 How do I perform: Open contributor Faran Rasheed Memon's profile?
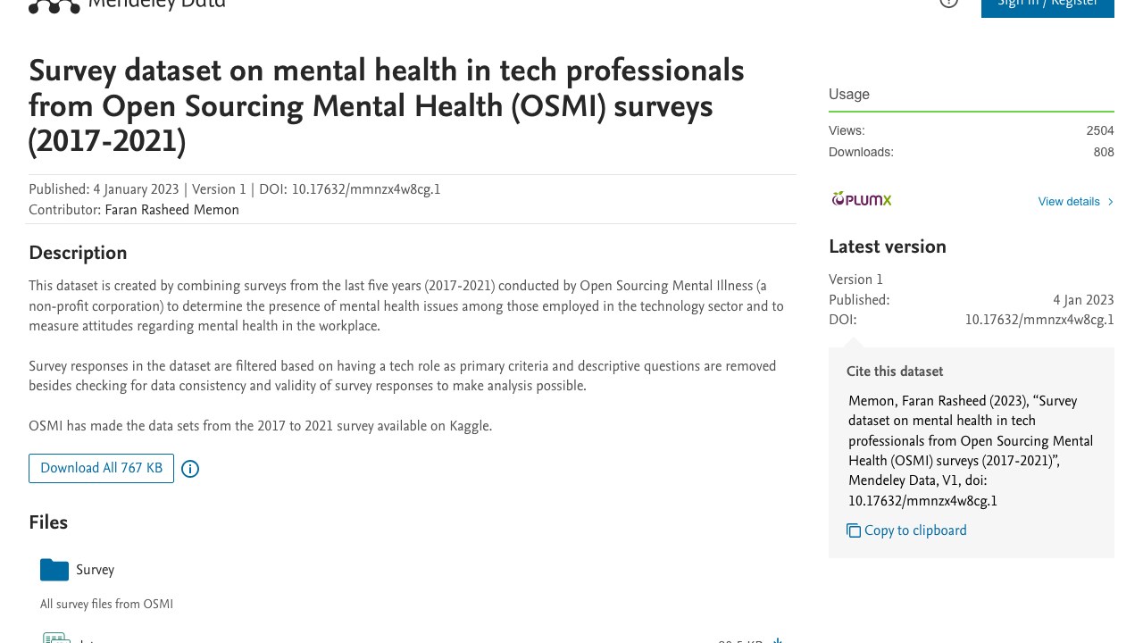(171, 211)
